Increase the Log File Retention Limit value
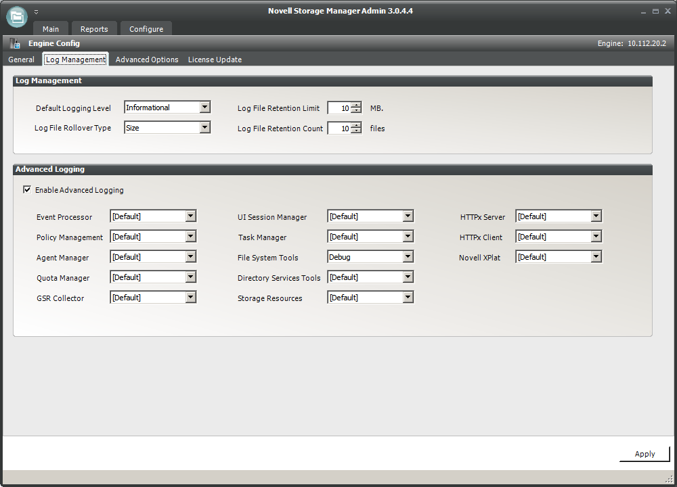677x487 pixels. coord(356,106)
